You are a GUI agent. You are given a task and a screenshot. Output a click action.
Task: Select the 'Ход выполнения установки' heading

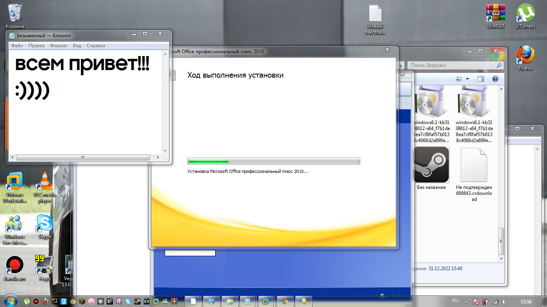[235, 75]
